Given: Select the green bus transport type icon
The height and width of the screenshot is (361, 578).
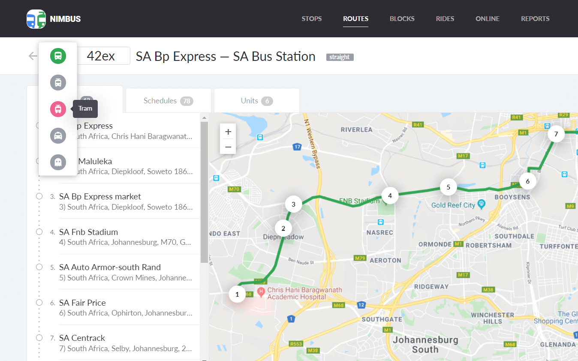Looking at the screenshot, I should coord(58,56).
